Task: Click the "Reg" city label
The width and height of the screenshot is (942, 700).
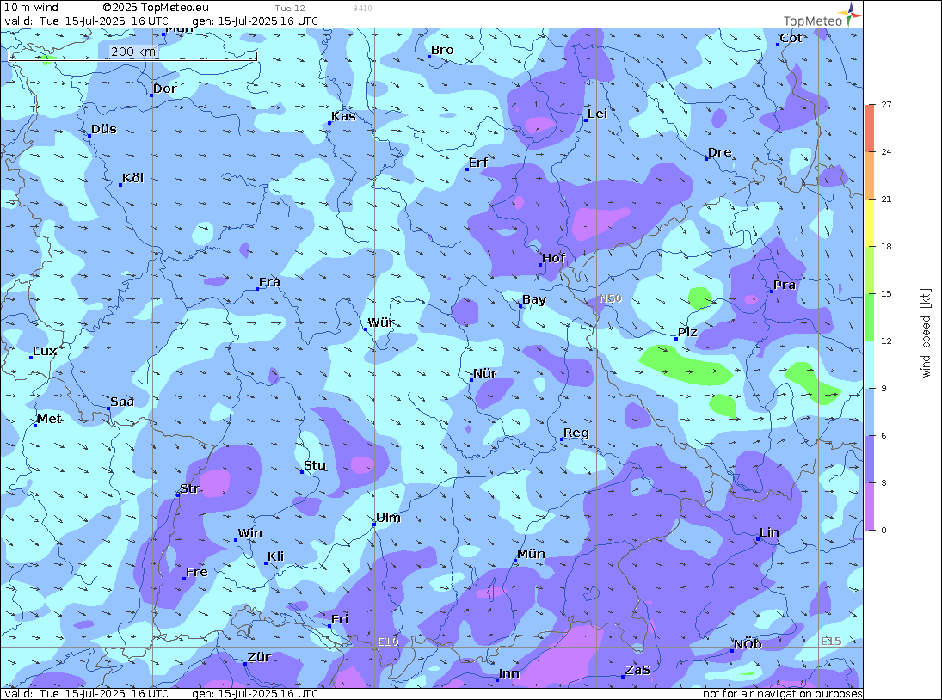Action: [576, 433]
